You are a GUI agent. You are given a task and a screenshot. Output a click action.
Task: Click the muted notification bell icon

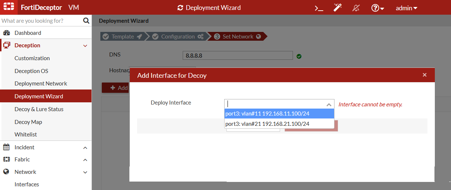[x=356, y=8]
